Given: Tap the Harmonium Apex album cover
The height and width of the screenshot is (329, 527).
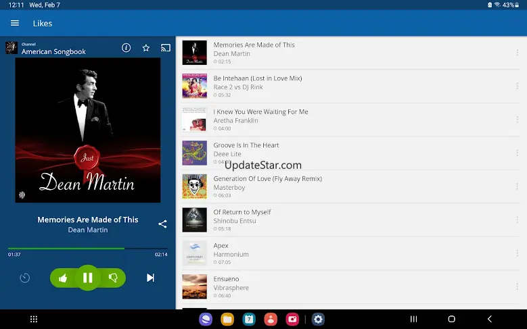Looking at the screenshot, I should tap(195, 253).
